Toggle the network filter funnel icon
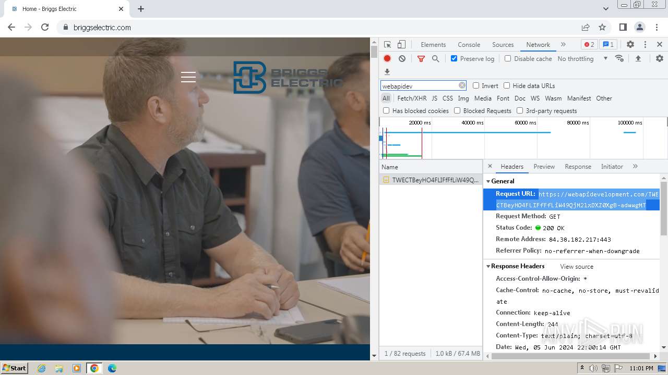This screenshot has height=375, width=668. tap(421, 59)
